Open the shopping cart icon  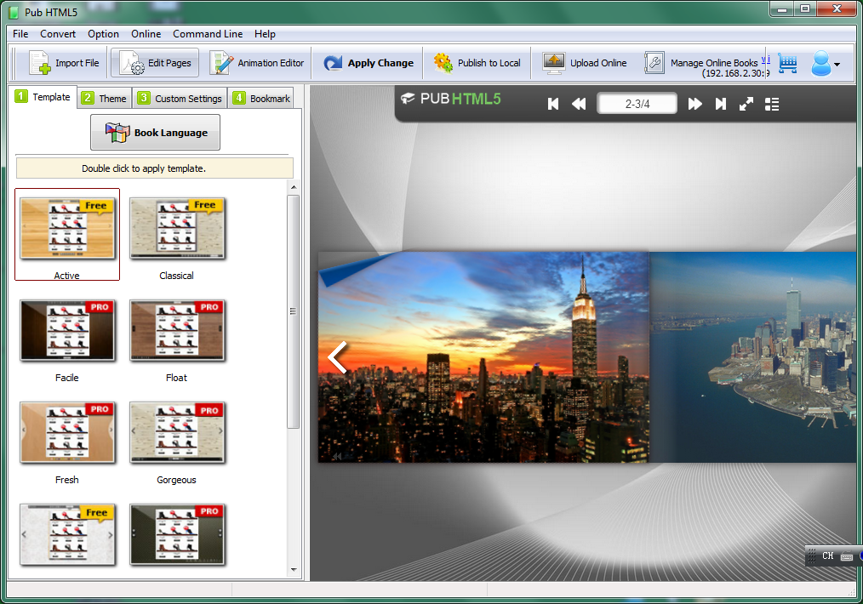tap(787, 64)
